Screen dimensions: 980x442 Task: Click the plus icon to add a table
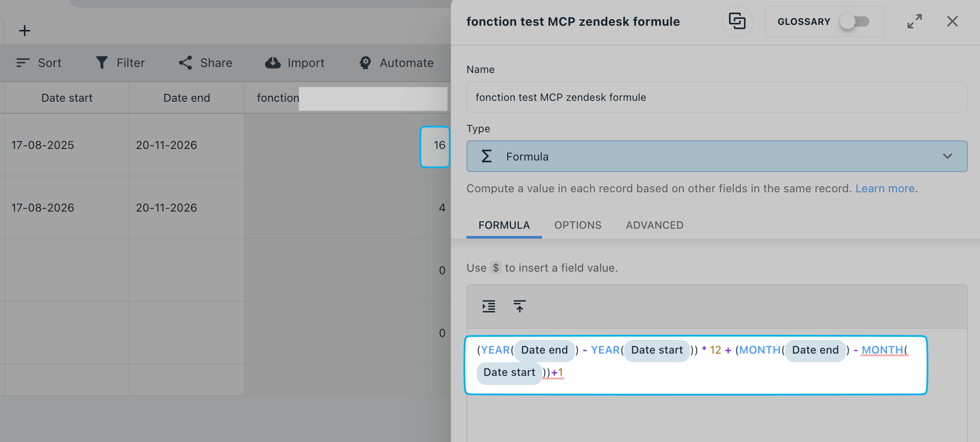pos(24,30)
